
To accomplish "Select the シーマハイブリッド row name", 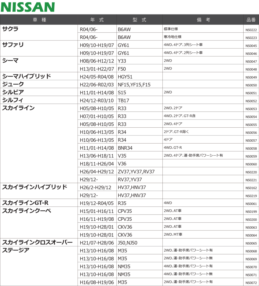I will click(27, 76).
